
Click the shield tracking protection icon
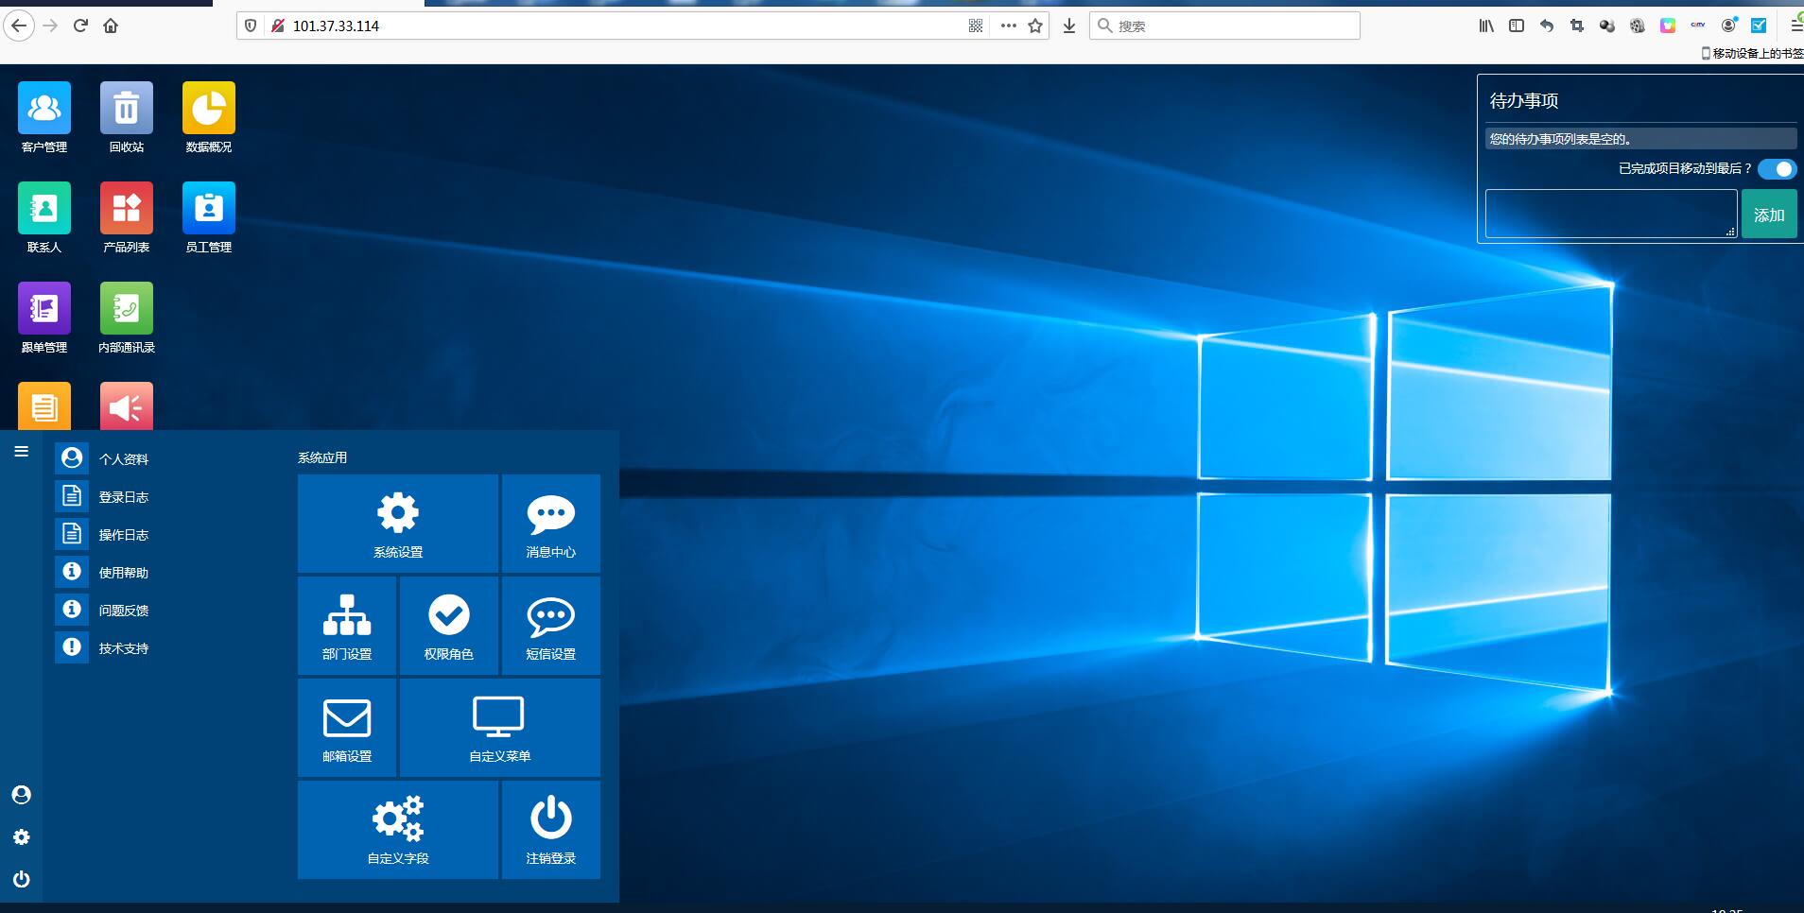pos(251,26)
